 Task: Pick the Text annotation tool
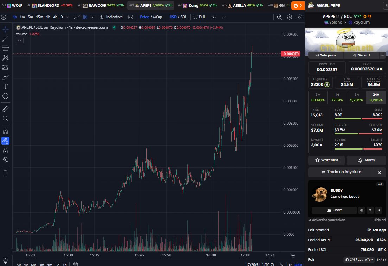[x=5, y=86]
